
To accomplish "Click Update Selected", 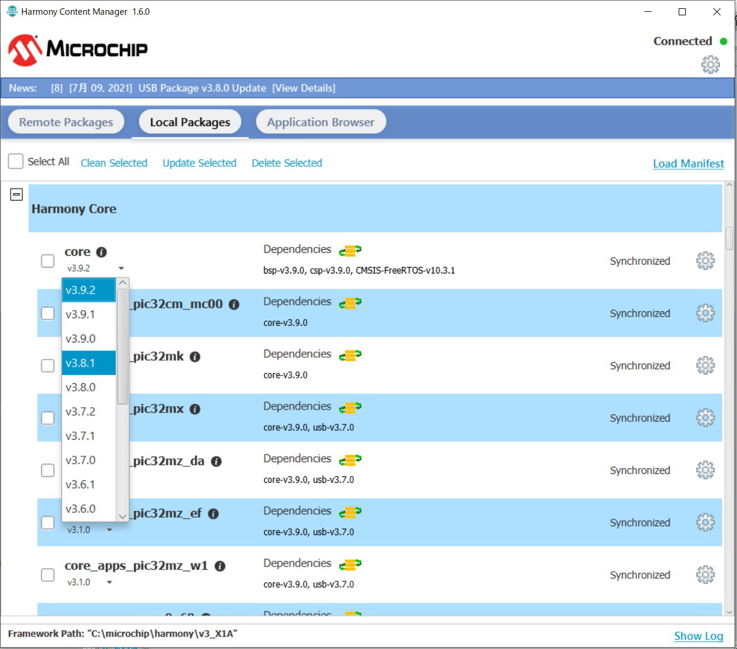I will (x=199, y=163).
